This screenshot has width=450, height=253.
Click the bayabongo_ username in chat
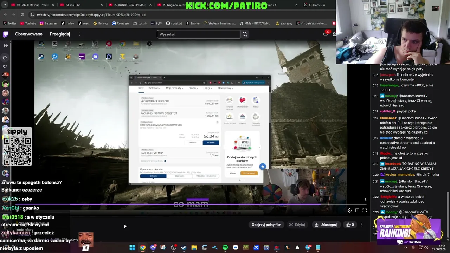point(390,85)
